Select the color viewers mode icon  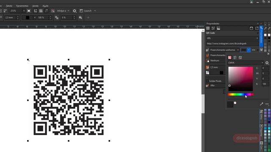click(x=230, y=57)
